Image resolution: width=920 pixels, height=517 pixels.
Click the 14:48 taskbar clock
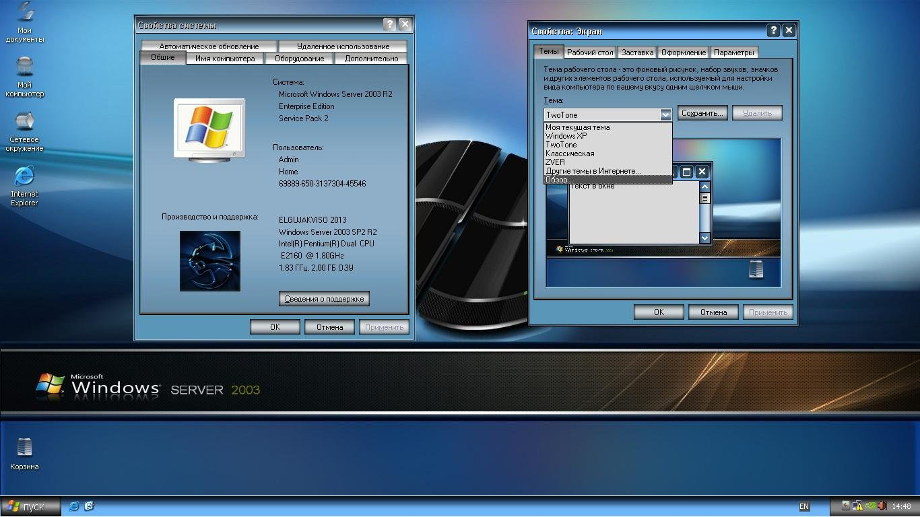[901, 507]
